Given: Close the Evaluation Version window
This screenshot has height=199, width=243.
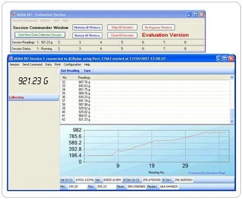Looking at the screenshot, I should pyautogui.click(x=201, y=15).
